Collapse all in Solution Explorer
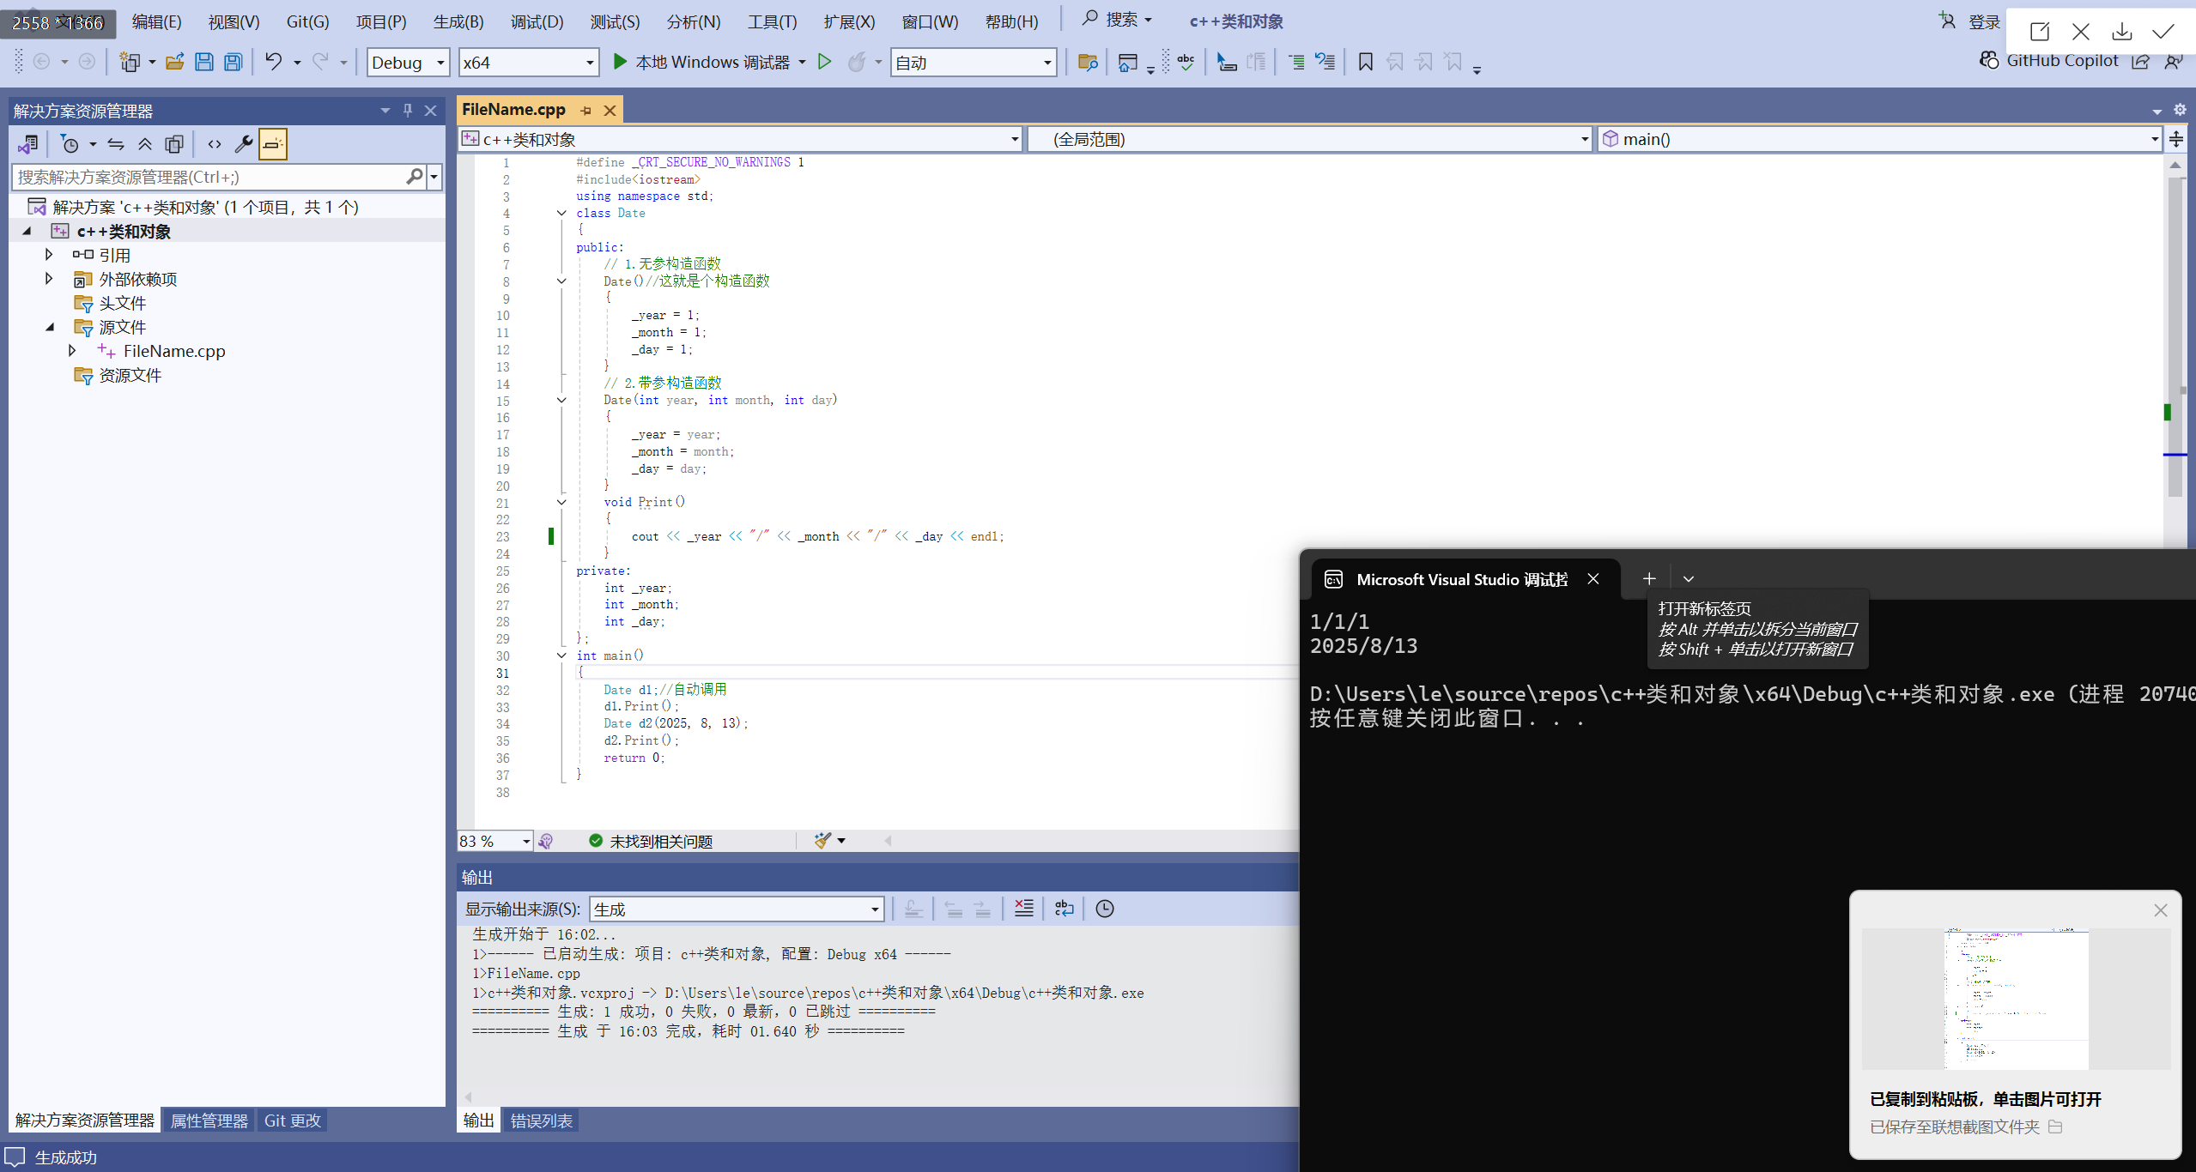 click(x=145, y=144)
